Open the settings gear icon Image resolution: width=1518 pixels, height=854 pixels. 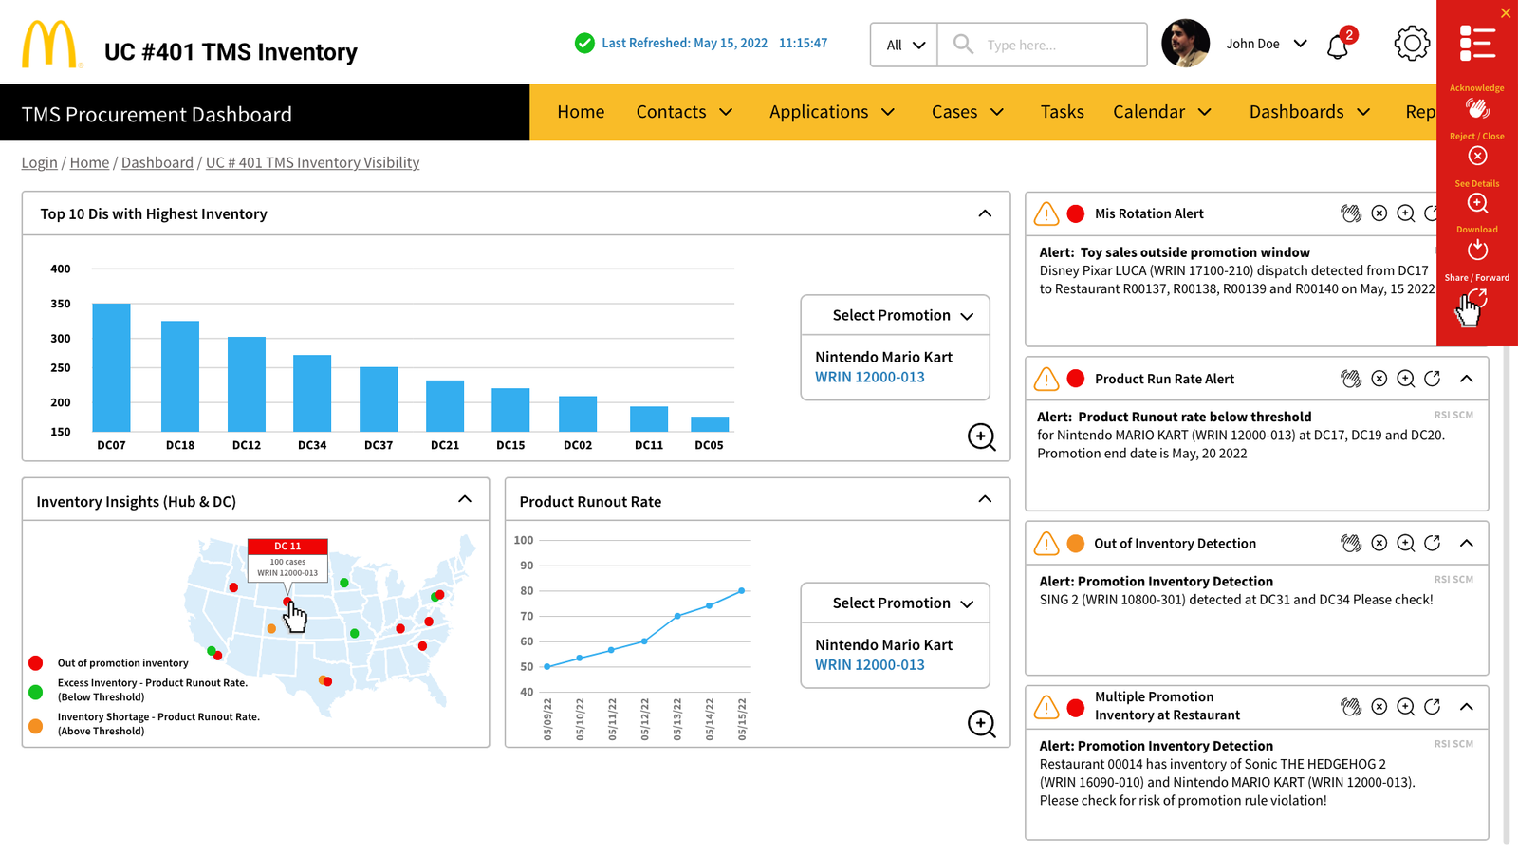[x=1412, y=44]
